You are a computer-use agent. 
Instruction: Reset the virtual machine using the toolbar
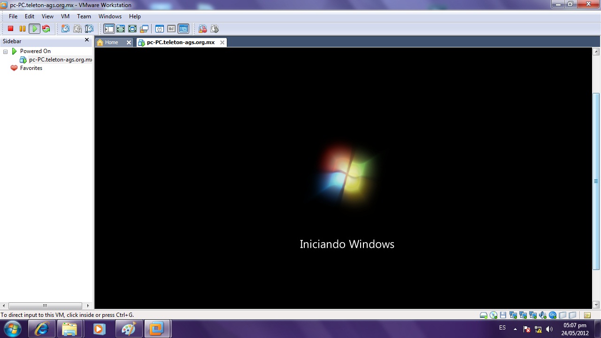(46, 29)
